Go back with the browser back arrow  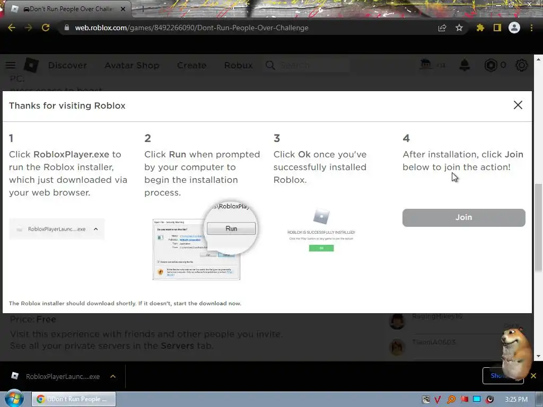(x=12, y=28)
